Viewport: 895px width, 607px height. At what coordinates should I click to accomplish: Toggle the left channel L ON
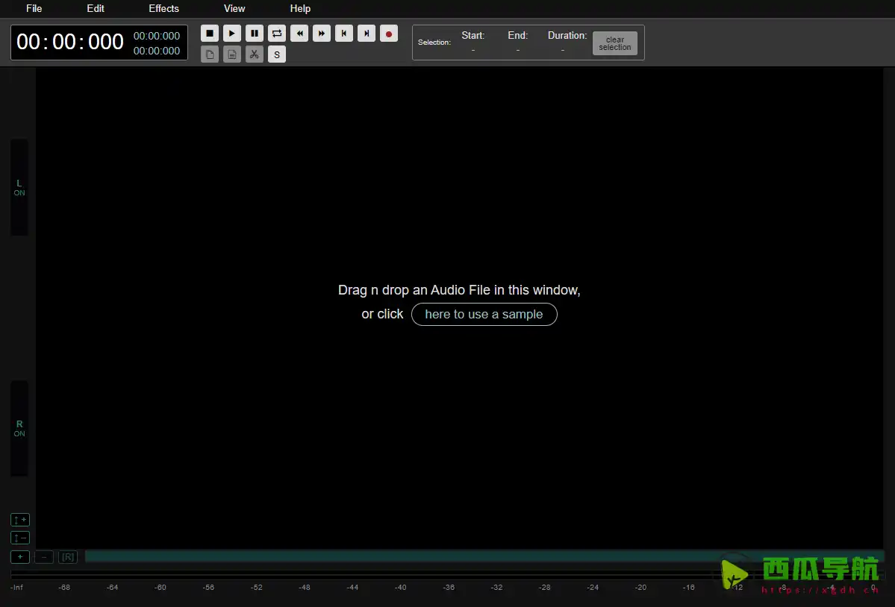(19, 187)
